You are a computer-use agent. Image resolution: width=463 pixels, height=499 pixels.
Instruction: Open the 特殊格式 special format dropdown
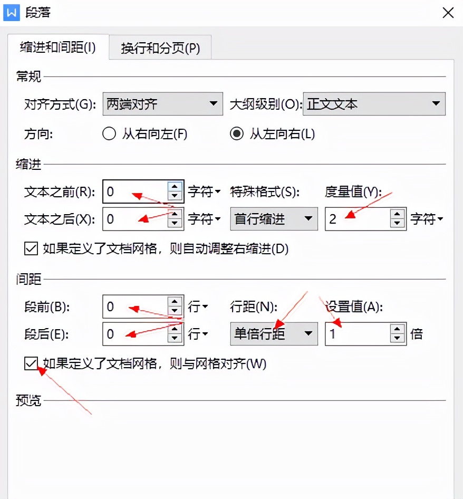click(308, 219)
